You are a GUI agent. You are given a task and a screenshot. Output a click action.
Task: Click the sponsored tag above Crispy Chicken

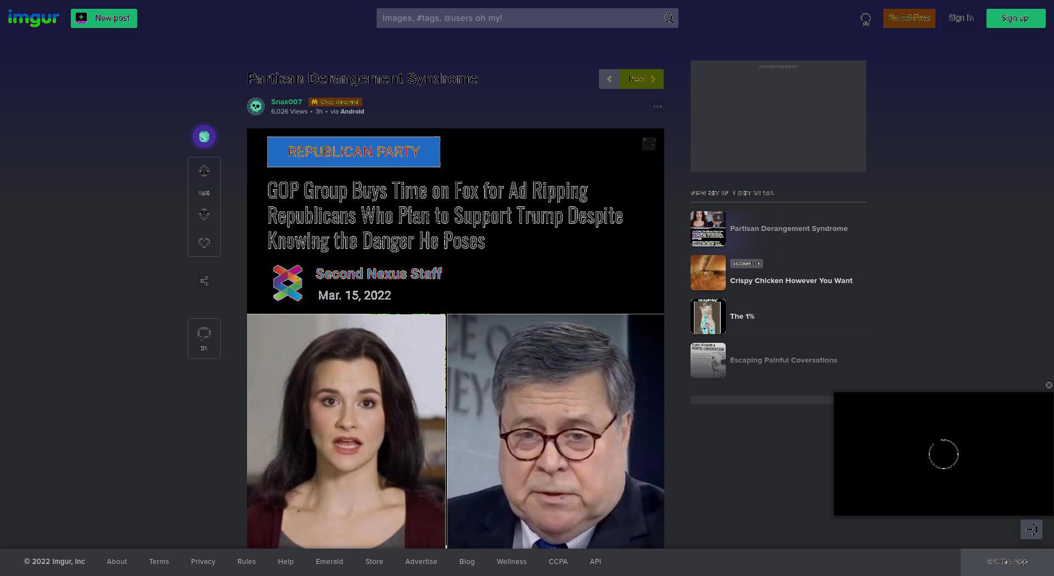747,264
